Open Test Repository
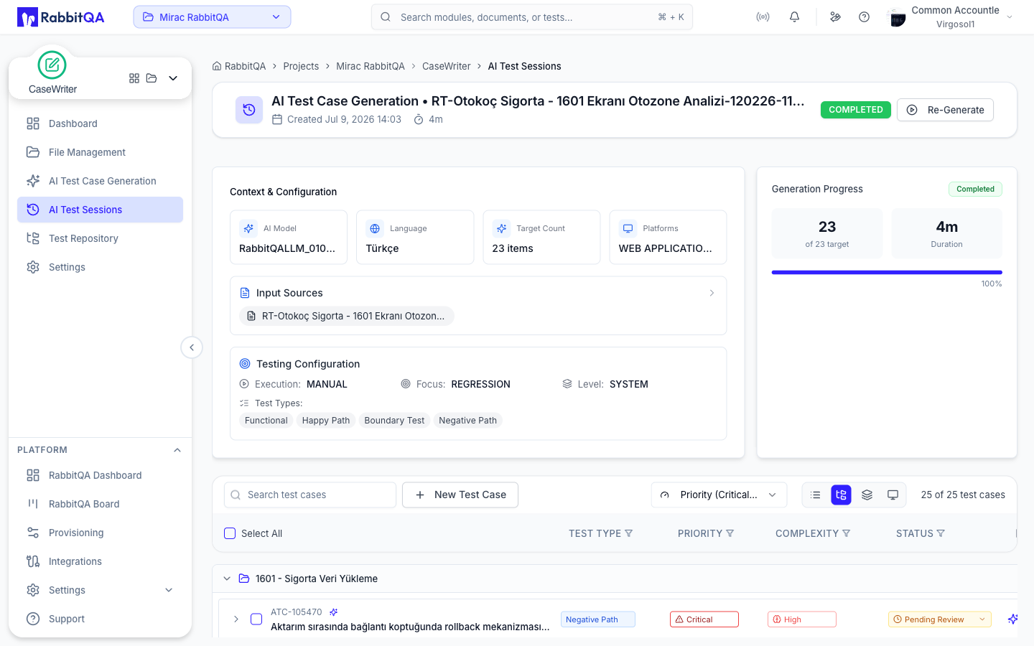This screenshot has width=1034, height=646. pyautogui.click(x=100, y=238)
